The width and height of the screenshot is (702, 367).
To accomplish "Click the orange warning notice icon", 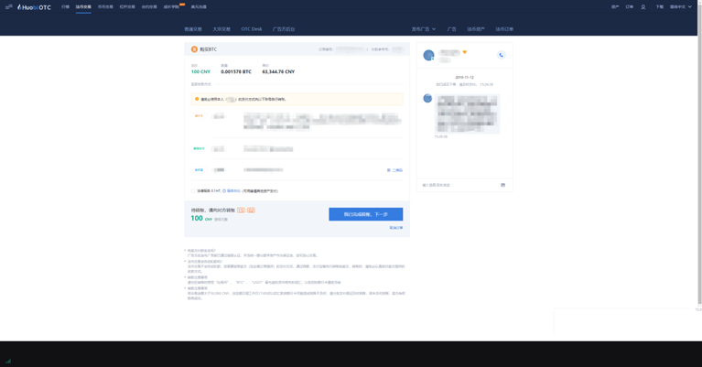I will pos(197,99).
